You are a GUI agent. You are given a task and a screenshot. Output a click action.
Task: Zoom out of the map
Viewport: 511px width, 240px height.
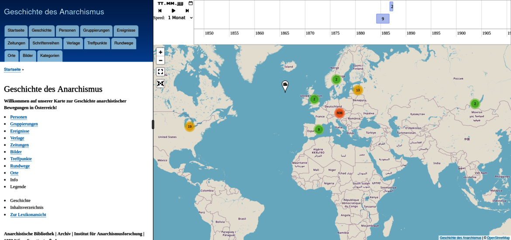(160, 60)
